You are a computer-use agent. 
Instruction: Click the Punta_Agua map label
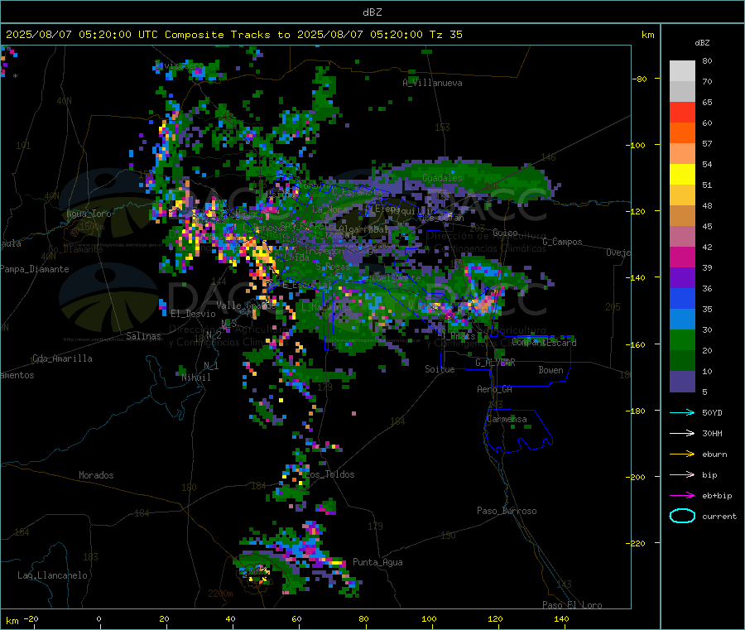[x=377, y=562]
